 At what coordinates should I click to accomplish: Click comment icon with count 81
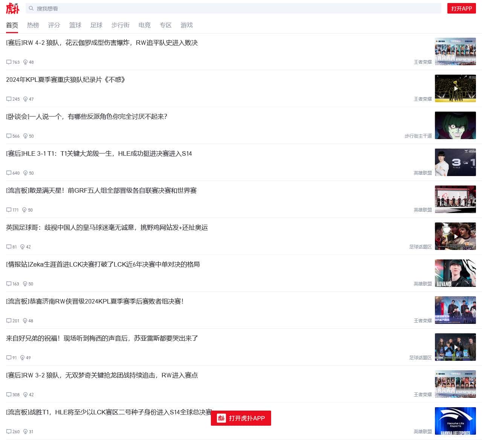pyautogui.click(x=9, y=247)
